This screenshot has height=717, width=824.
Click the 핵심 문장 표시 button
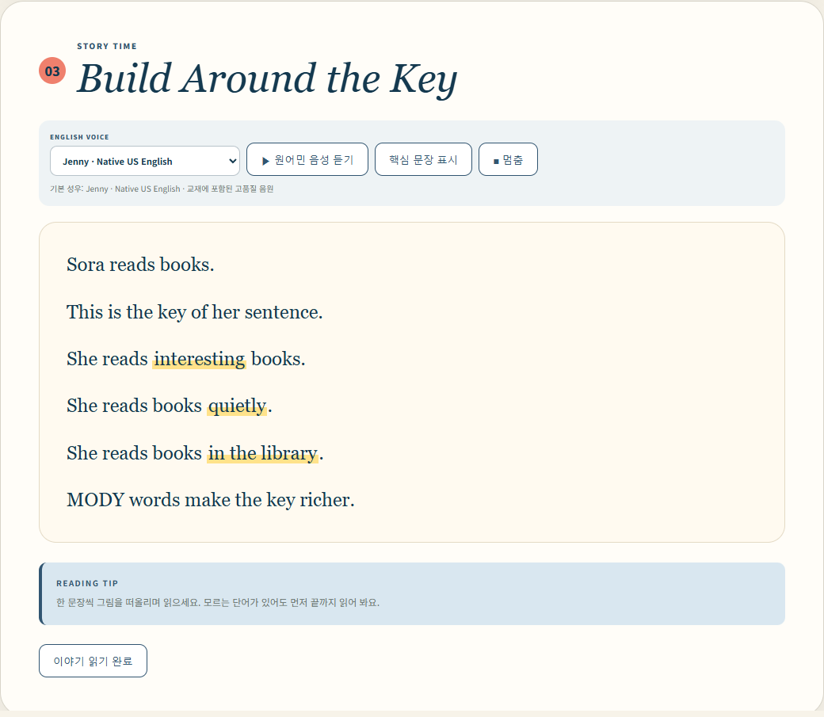click(423, 159)
